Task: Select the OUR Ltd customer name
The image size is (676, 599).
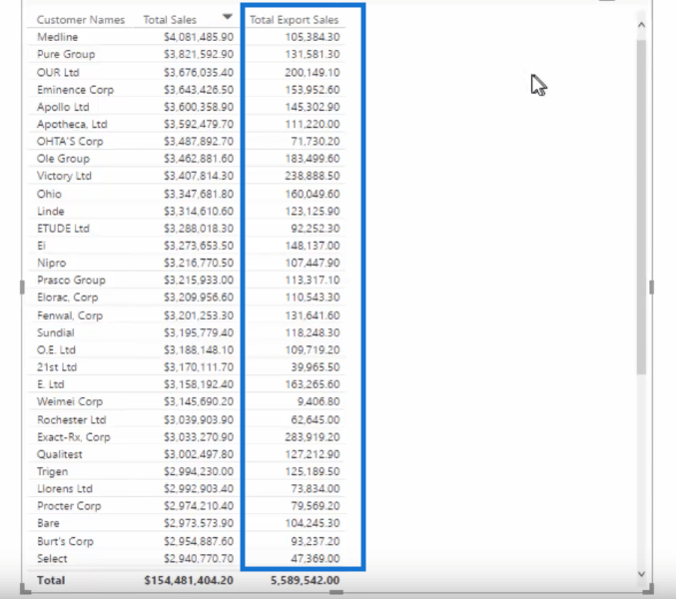Action: (x=58, y=73)
